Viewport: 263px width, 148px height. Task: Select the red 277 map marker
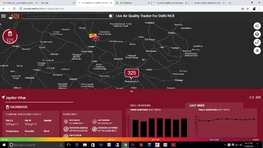[x=95, y=38]
